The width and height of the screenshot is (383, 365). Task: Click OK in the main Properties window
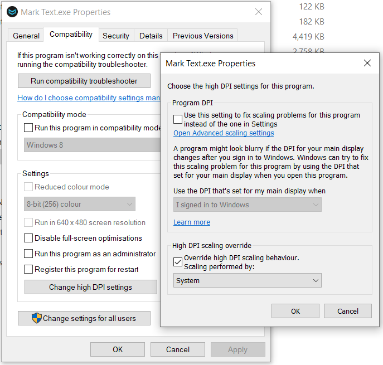118,349
